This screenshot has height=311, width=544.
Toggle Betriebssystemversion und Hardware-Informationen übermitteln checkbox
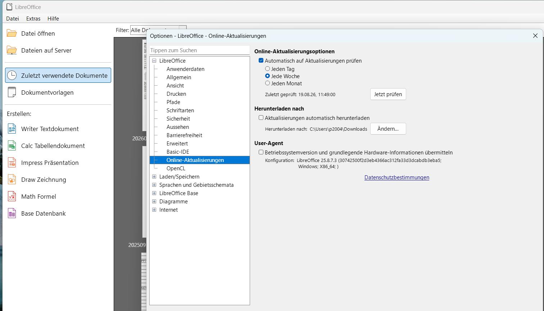tap(261, 152)
